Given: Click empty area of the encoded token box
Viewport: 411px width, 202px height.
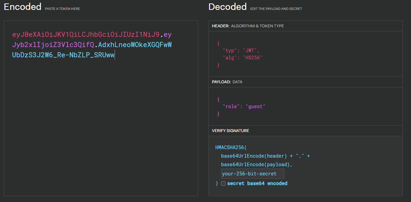Looking at the screenshot, I should (x=101, y=130).
